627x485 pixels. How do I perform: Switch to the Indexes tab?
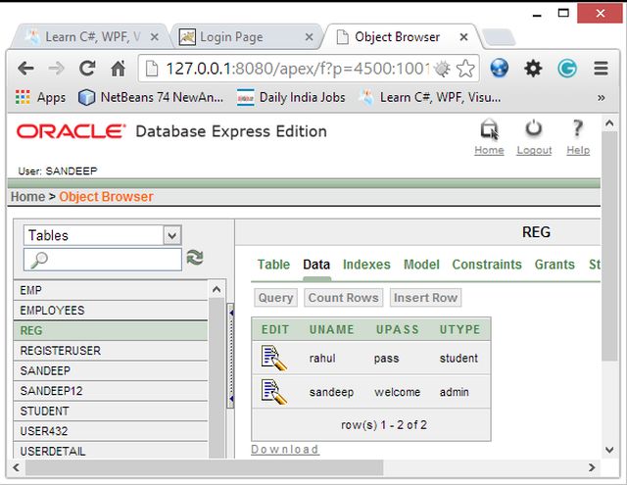point(366,265)
